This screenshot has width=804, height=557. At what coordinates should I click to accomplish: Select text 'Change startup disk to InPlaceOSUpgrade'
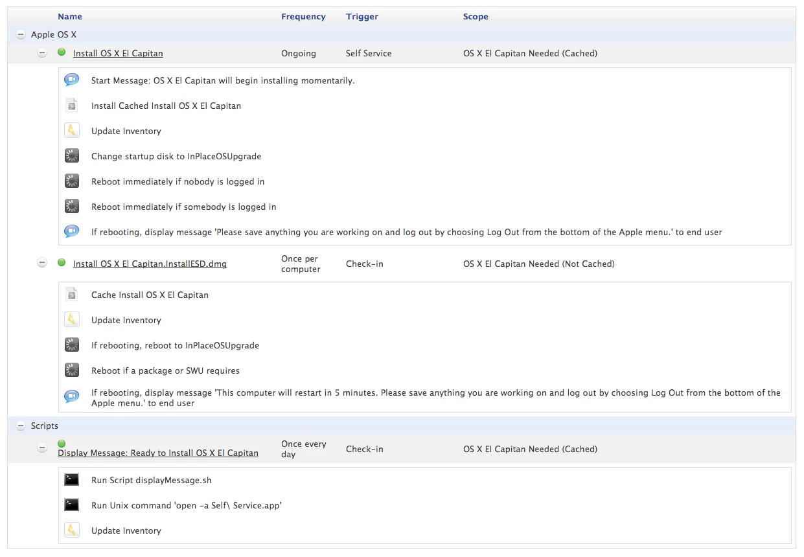(x=176, y=157)
